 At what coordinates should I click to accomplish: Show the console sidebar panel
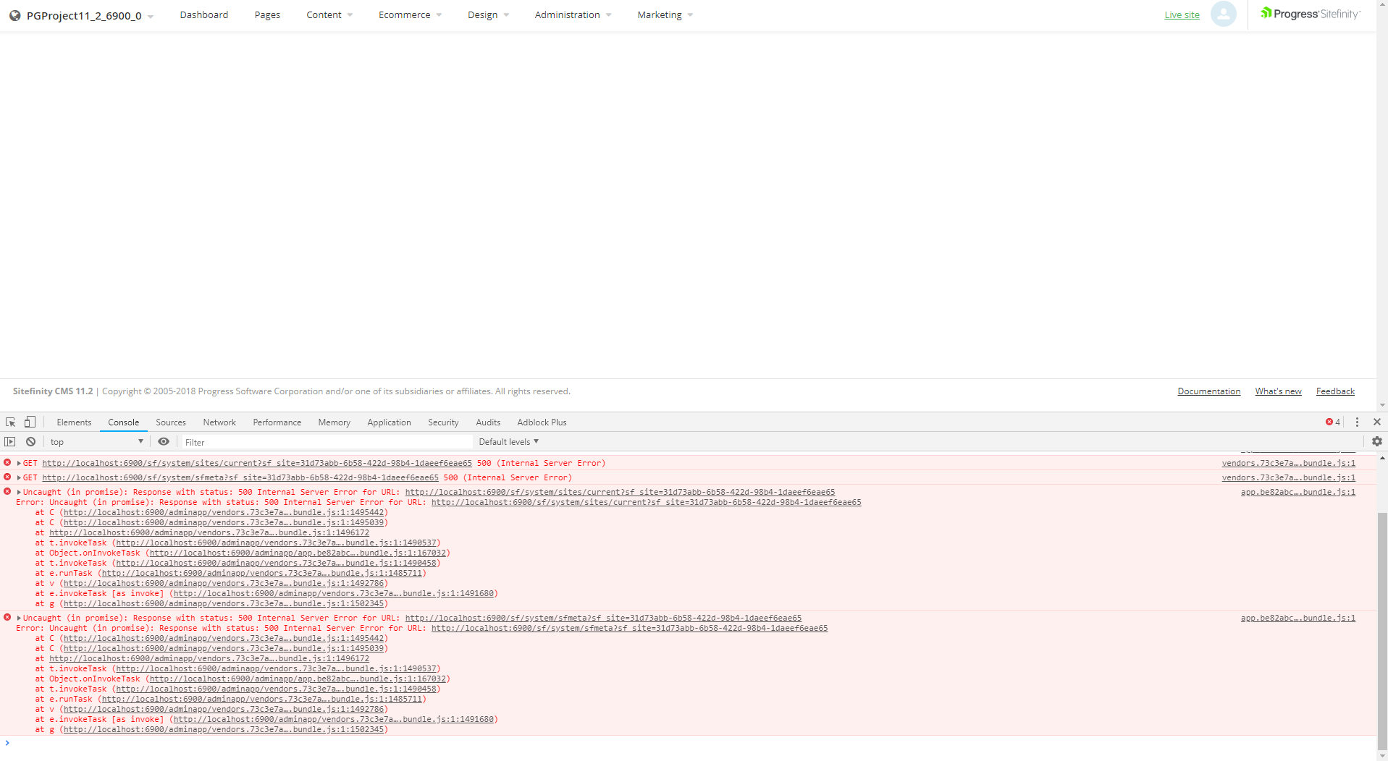10,441
